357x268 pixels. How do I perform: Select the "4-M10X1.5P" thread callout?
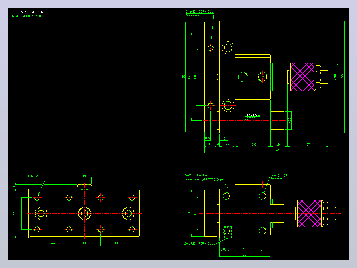(x=279, y=175)
